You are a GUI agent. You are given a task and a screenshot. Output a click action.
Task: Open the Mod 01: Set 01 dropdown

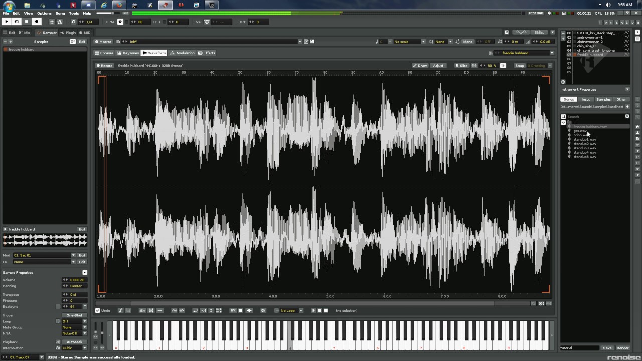coord(45,255)
